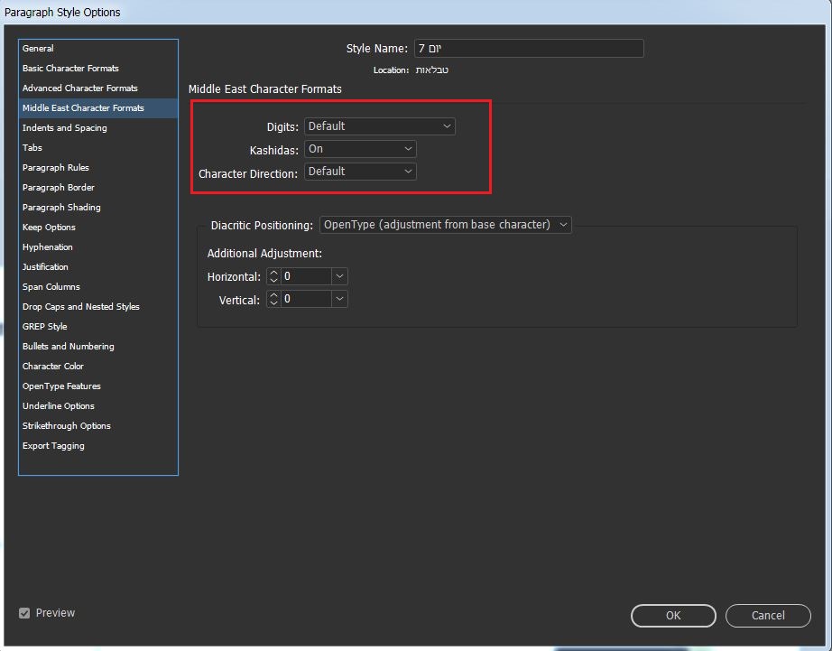Open Basic Character Formats section
Image resolution: width=832 pixels, height=651 pixels.
pyautogui.click(x=98, y=68)
